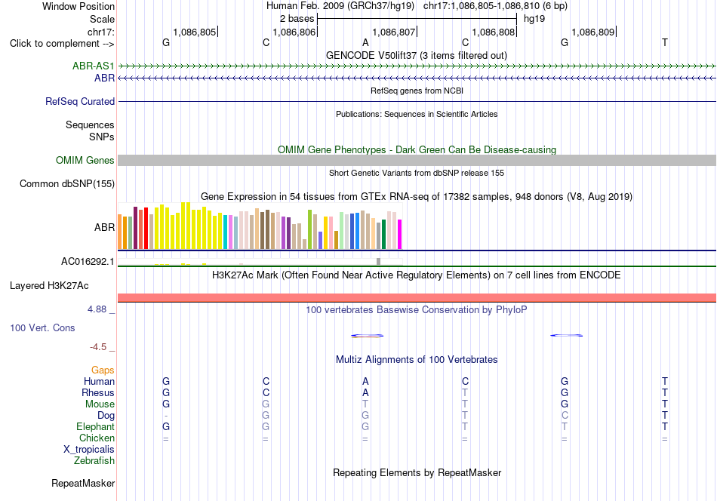Click the Window Position label
Viewport: 717px width, 501px height.
(x=78, y=6)
